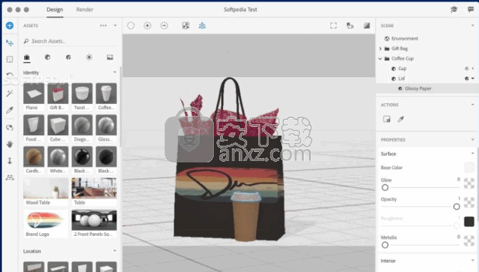Open the Learn graduation cap icon
This screenshot has height=272, width=479.
(454, 10)
